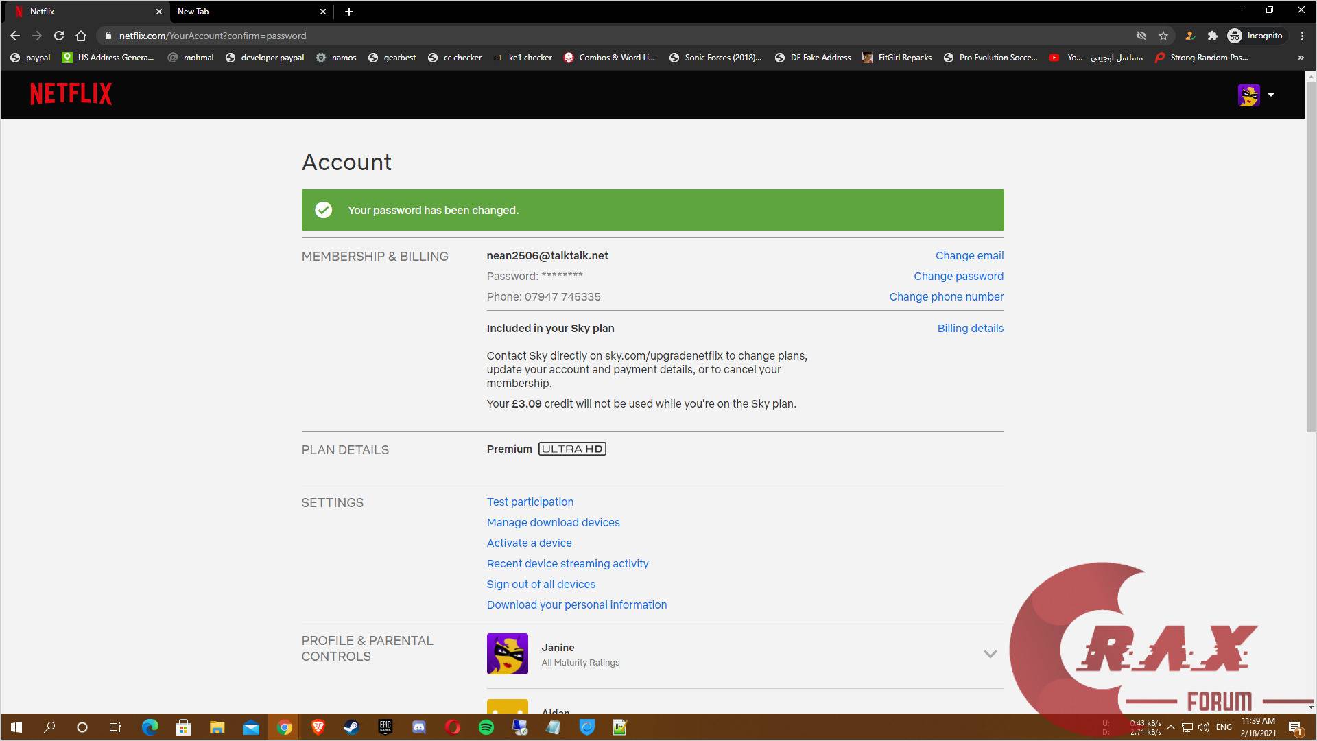The height and width of the screenshot is (741, 1317).
Task: Click the green checkmark in the password banner
Action: (x=323, y=210)
